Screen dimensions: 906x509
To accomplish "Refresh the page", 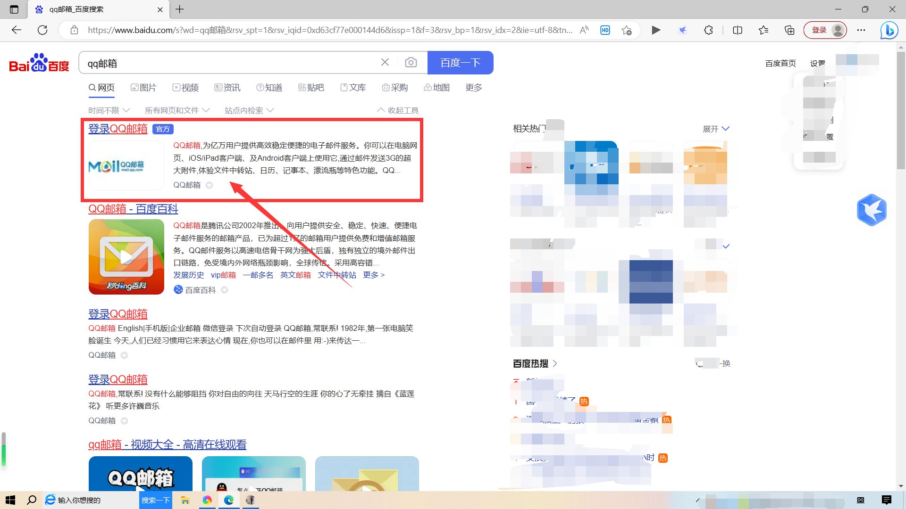I will click(x=42, y=30).
